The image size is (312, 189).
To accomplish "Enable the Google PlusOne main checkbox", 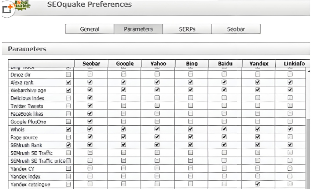I will click(68, 122).
